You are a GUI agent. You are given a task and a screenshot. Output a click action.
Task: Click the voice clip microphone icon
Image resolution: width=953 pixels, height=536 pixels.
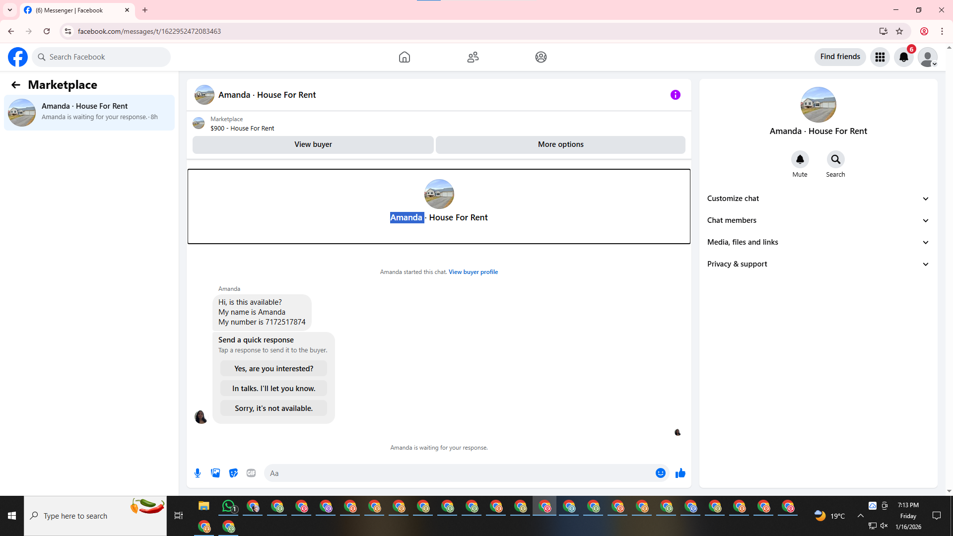[x=198, y=473]
